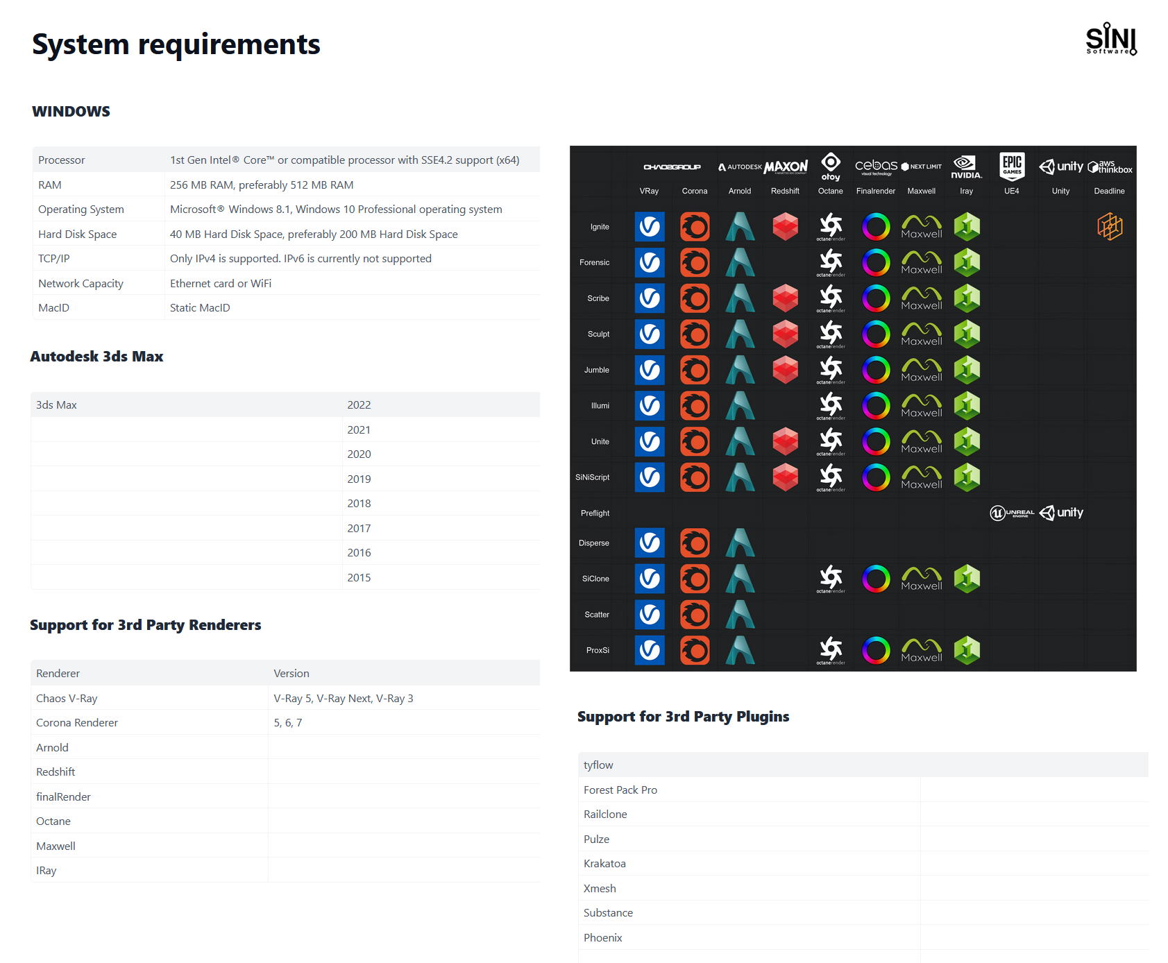The width and height of the screenshot is (1168, 963).
Task: Click the Unity logo in matrix header
Action: (x=1060, y=167)
